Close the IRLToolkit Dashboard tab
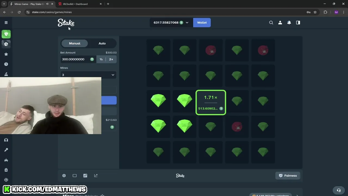348x196 pixels. [x=101, y=4]
